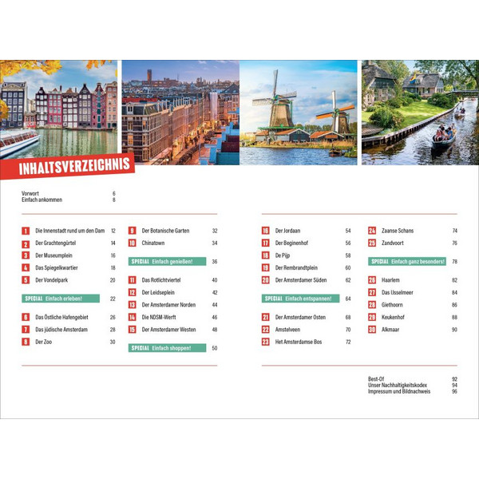Screen dimensions: 479x479
Task: Click red number badge 7
Action: click(x=26, y=330)
